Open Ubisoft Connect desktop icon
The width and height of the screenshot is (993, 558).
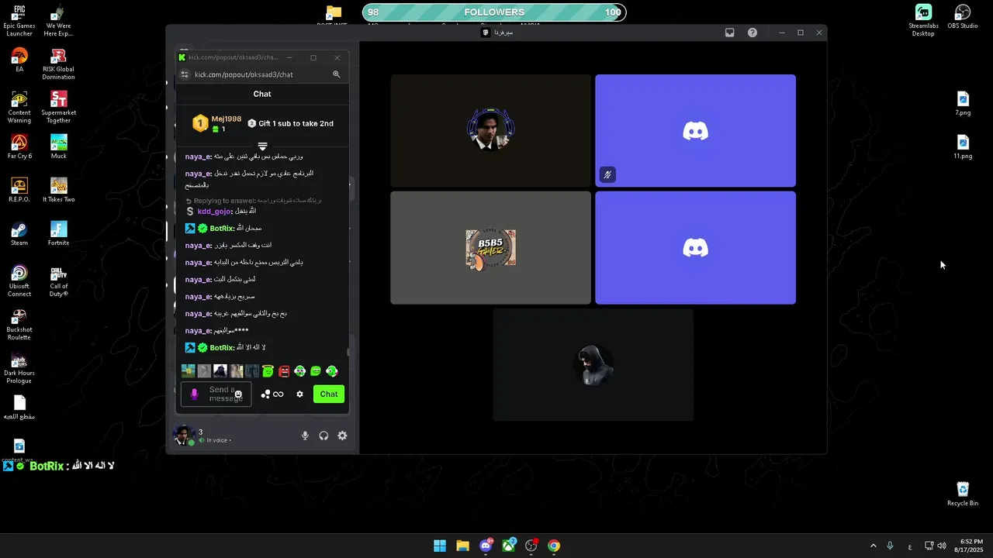coord(19,281)
